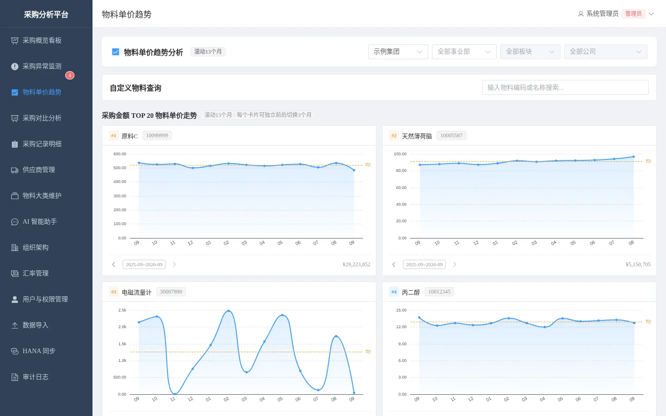Click material code 10005587 on 天然薄荷脑 card
This screenshot has width=666, height=416.
click(x=451, y=135)
